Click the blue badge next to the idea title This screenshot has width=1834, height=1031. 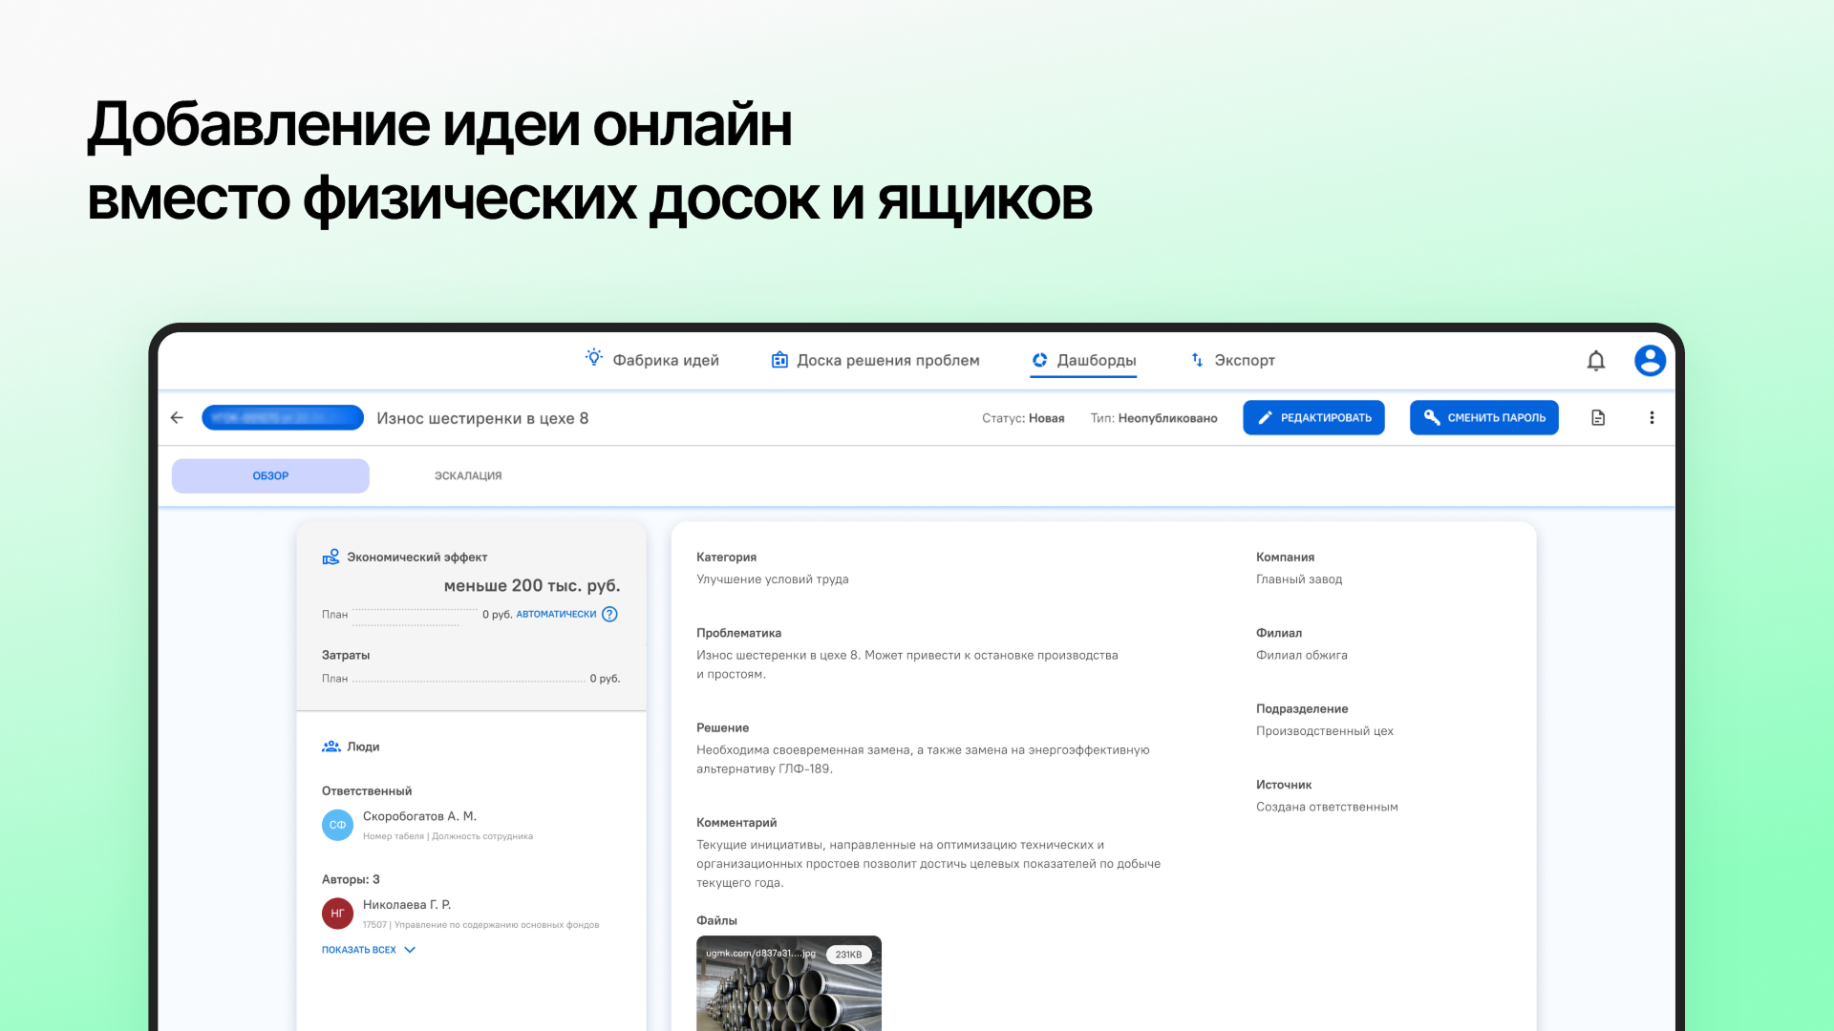point(282,417)
